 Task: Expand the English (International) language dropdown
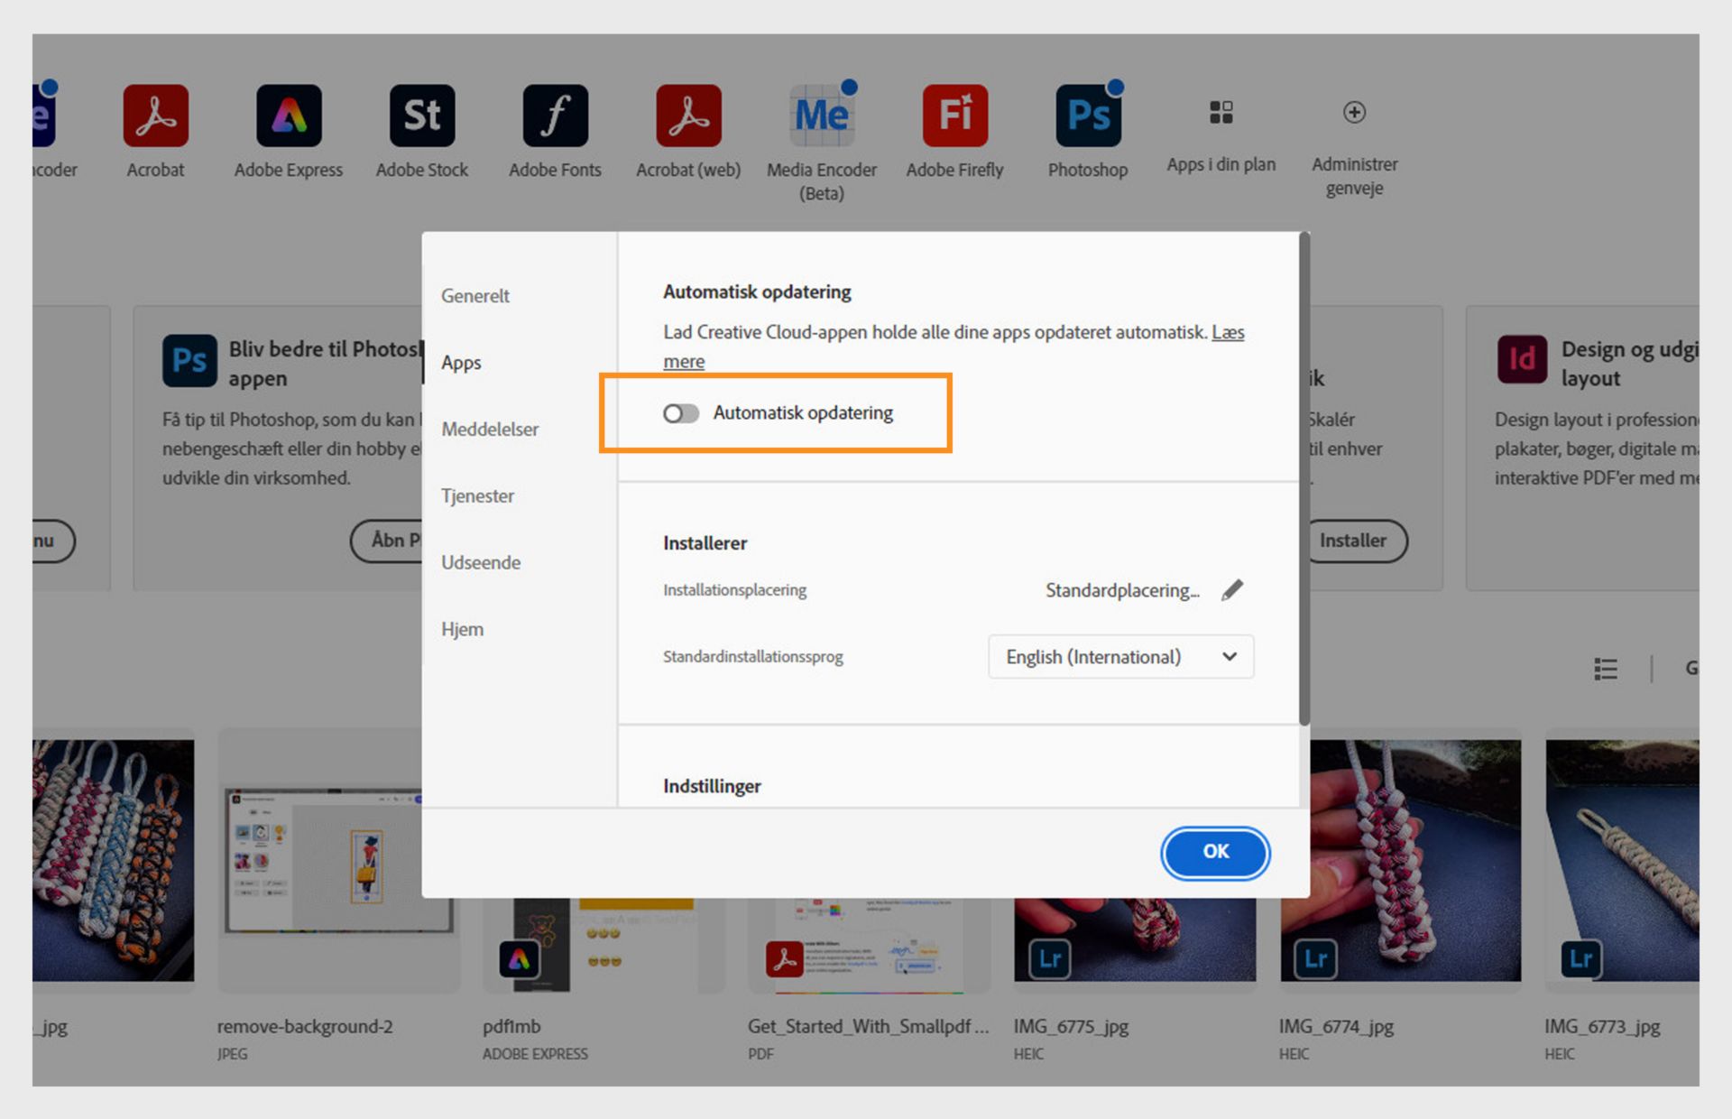(1120, 657)
